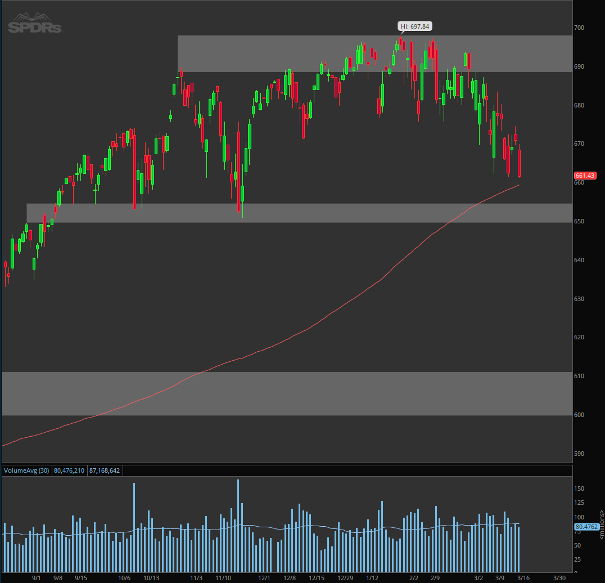Click the 700 price axis label
The height and width of the screenshot is (583, 605).
(x=579, y=28)
